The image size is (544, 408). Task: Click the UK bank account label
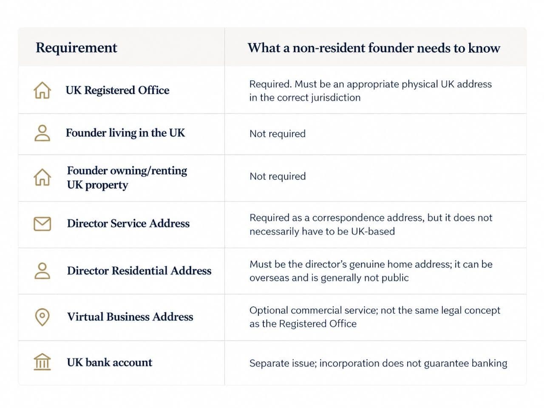point(109,363)
